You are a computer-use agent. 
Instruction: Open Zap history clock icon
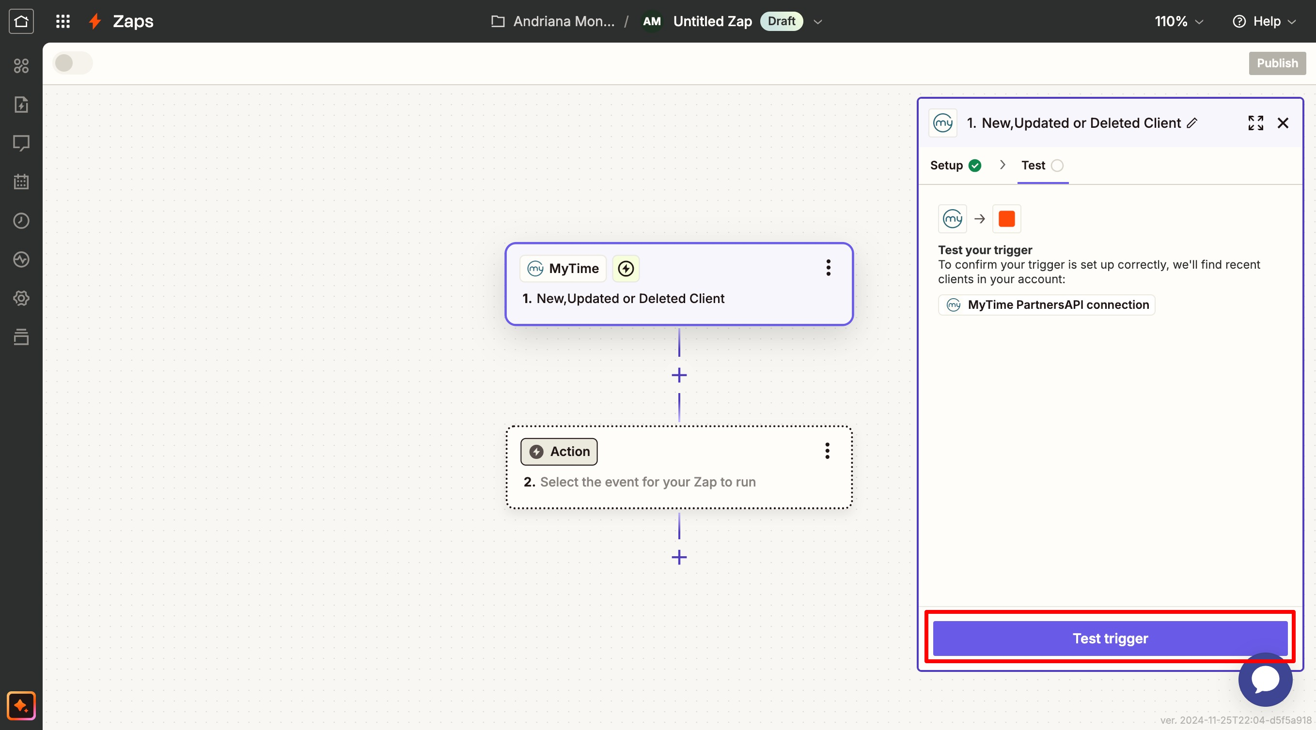[21, 221]
